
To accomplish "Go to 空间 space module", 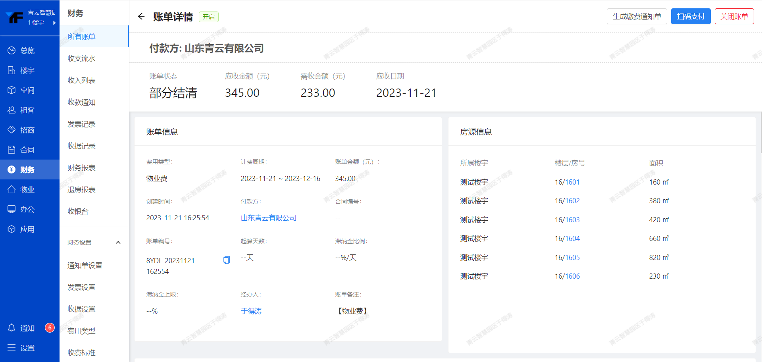I will click(27, 90).
